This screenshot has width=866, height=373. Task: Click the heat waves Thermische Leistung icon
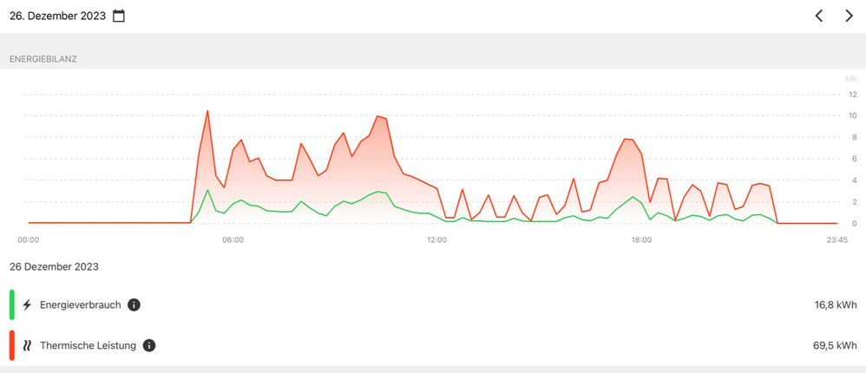click(x=27, y=345)
